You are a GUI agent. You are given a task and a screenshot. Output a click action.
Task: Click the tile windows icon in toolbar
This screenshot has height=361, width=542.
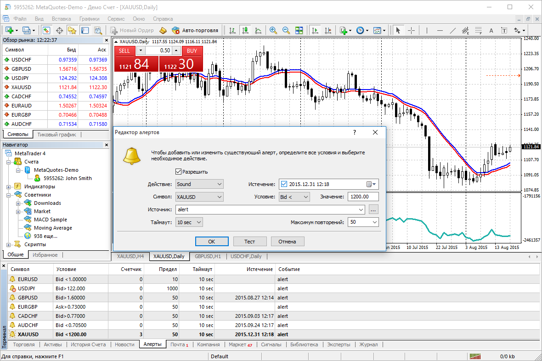(x=299, y=30)
